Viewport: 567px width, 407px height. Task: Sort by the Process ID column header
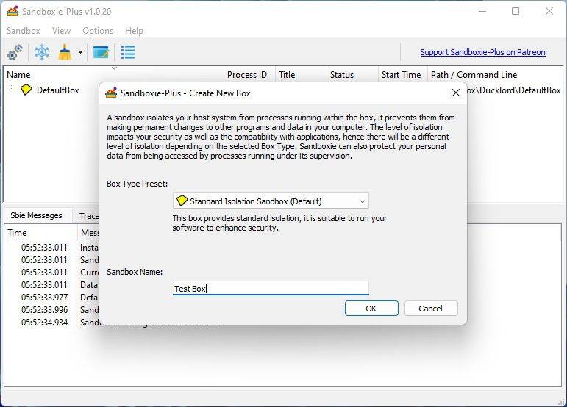tap(249, 74)
